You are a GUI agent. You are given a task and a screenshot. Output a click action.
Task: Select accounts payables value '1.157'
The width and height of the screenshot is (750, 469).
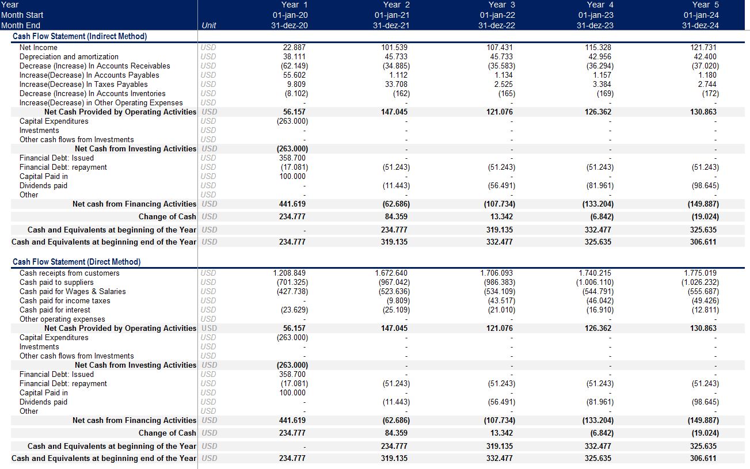coord(602,75)
